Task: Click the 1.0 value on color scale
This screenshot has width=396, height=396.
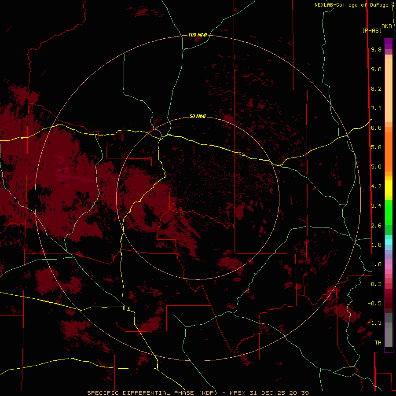Action: coord(376,264)
